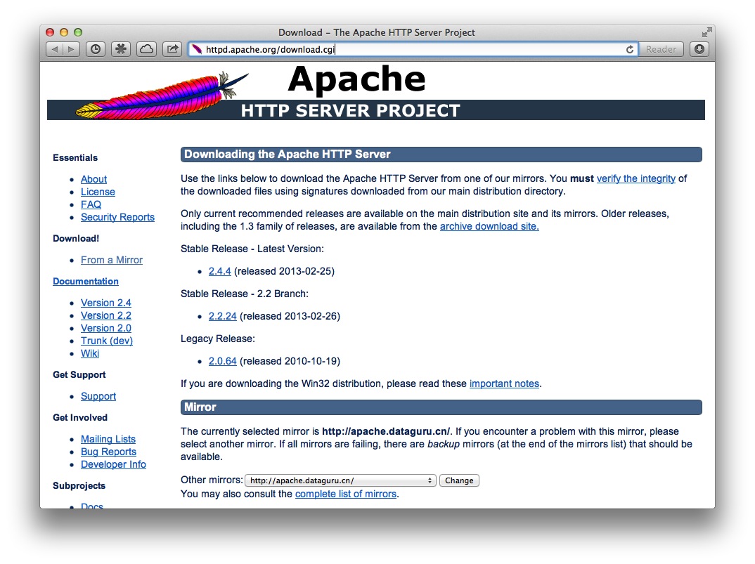Open Version 2.2 documentation link
Screen dimensions: 755x564
tap(106, 315)
